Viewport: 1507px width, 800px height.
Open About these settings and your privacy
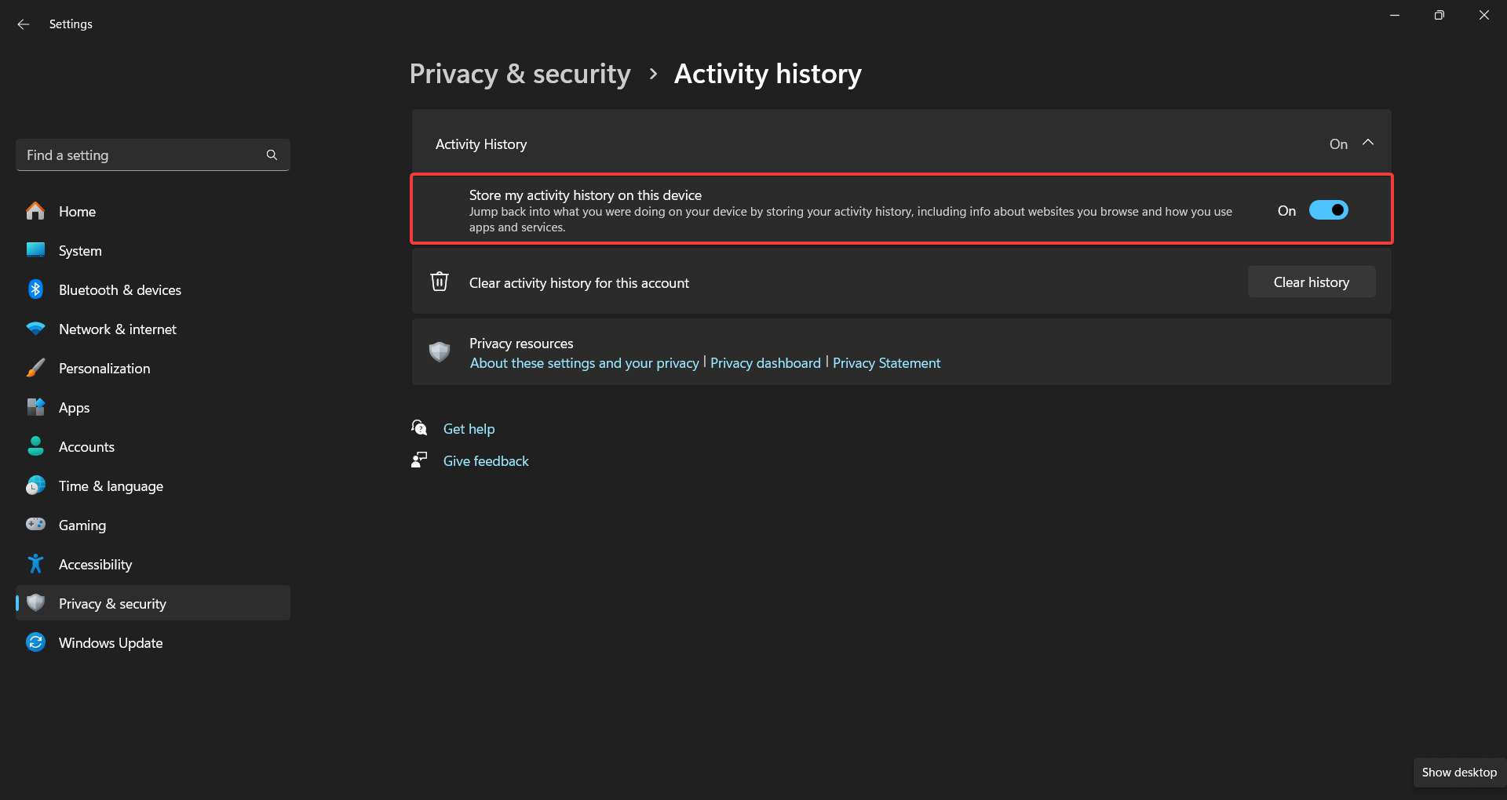[584, 363]
